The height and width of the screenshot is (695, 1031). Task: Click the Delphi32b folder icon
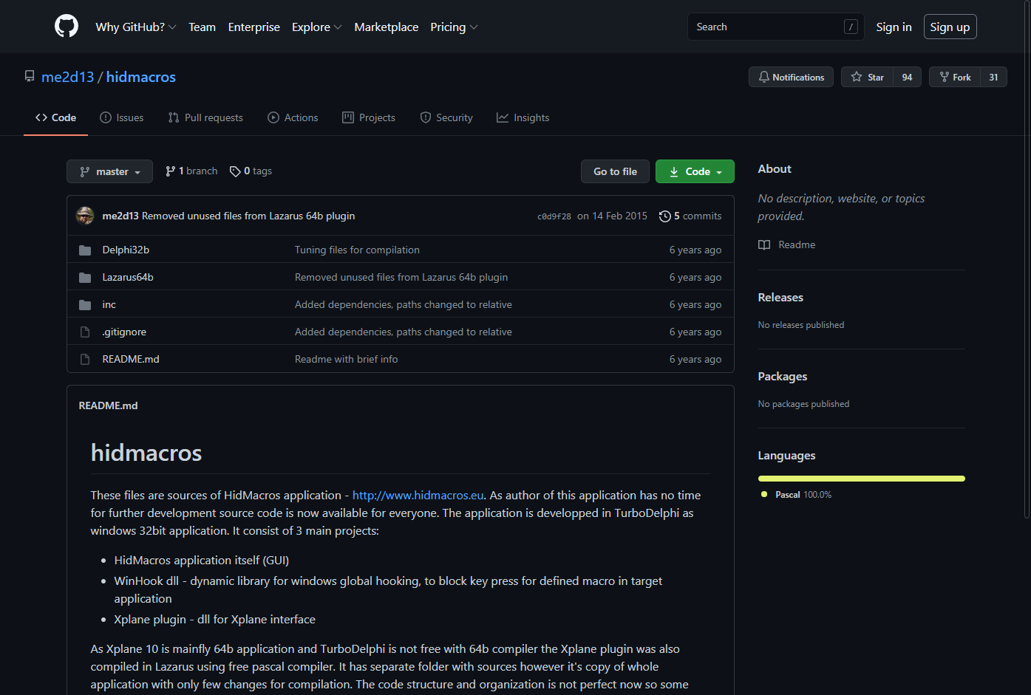(85, 250)
